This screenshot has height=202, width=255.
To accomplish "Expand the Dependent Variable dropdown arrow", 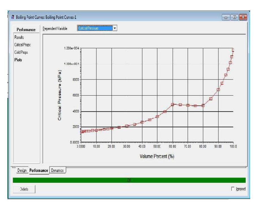I will click(x=114, y=28).
